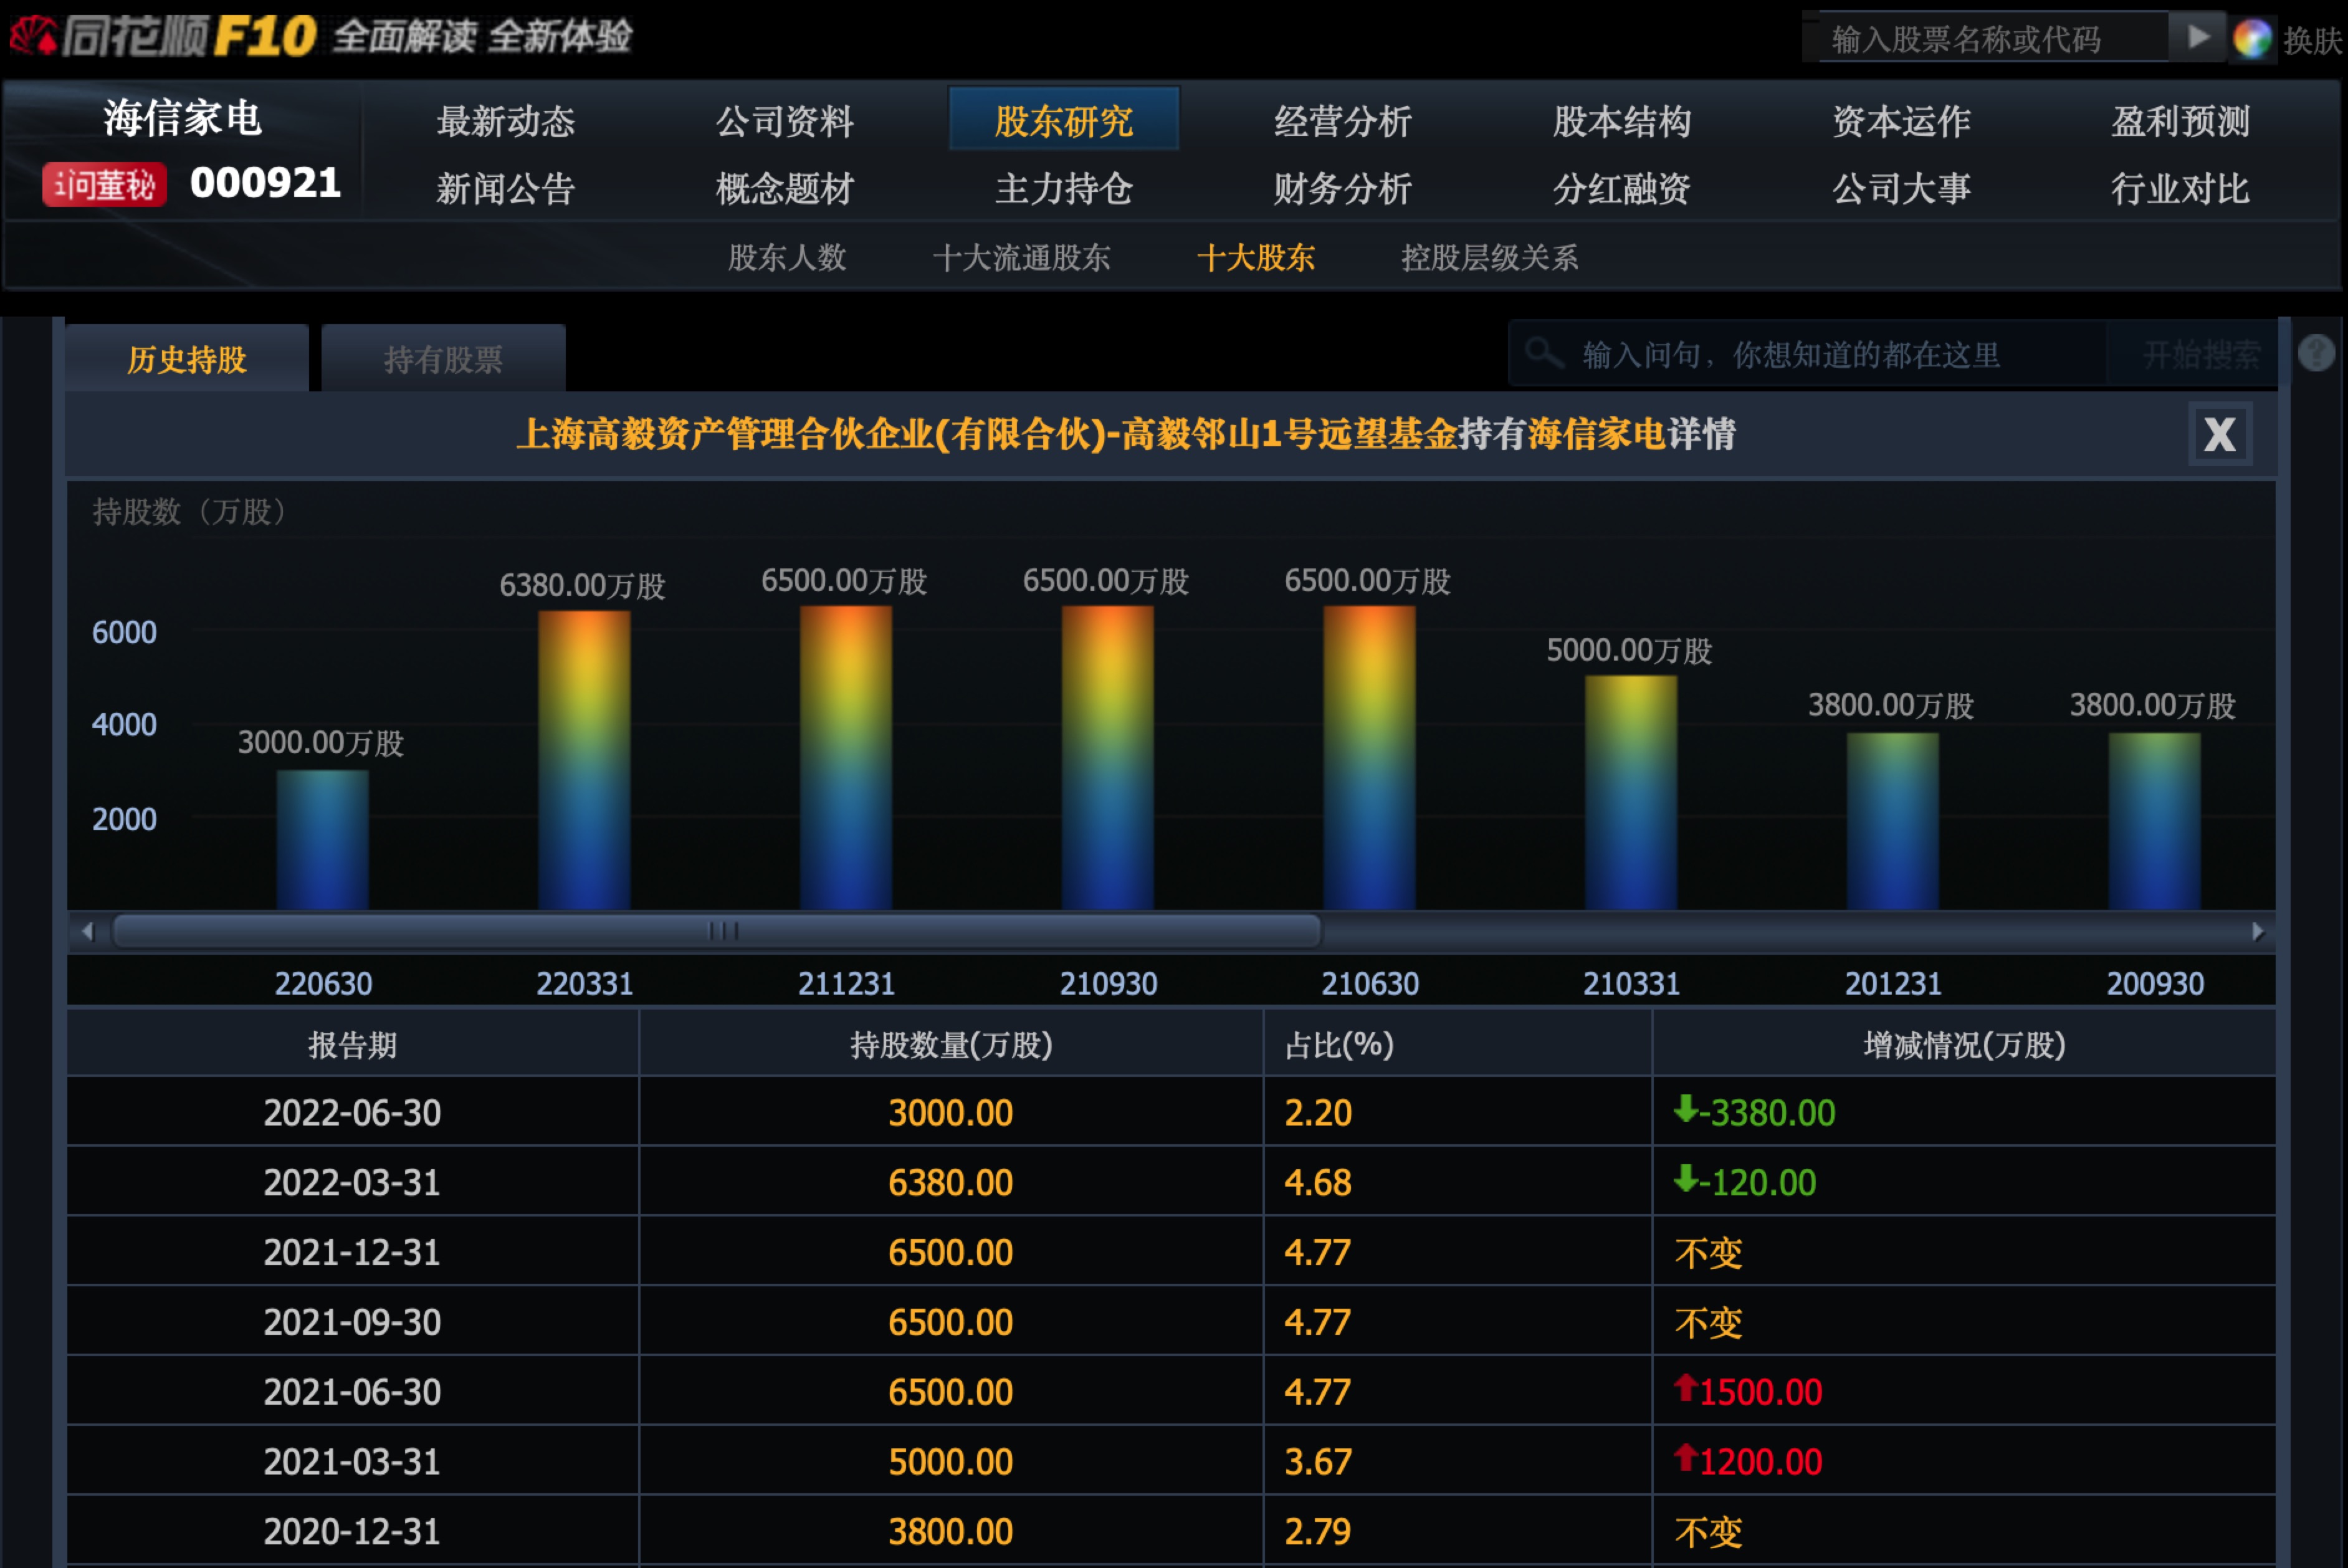The image size is (2348, 1568).
Task: Go to the 十大流通股东 sub-section
Action: pos(1021,258)
